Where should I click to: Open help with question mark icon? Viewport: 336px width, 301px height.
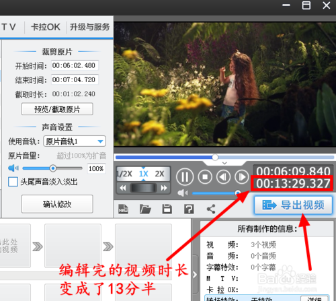coord(189,209)
